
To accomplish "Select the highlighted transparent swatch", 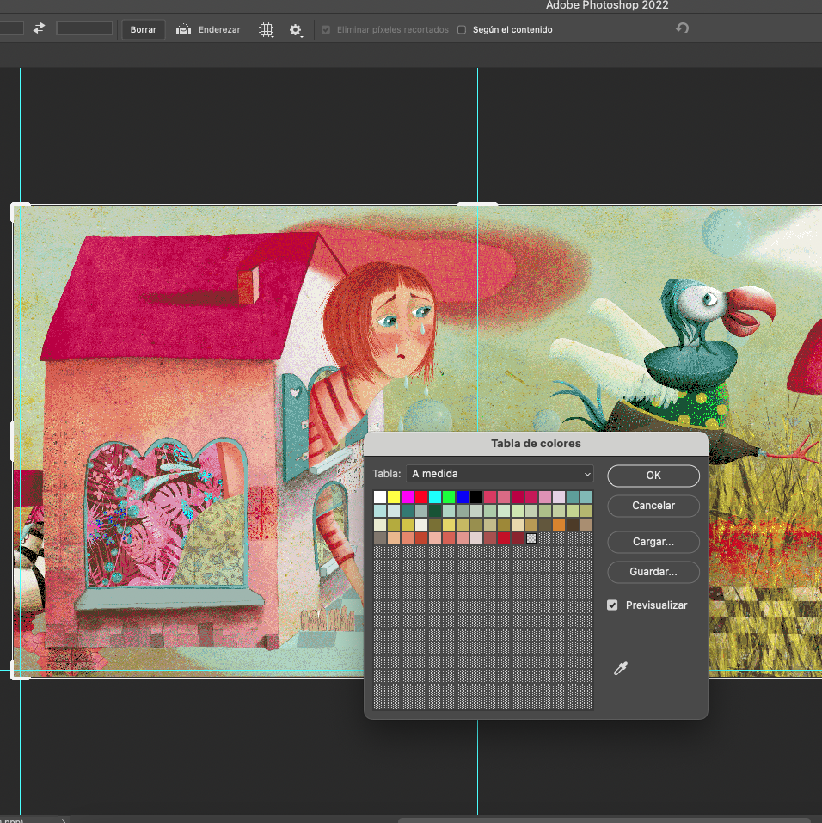I will 531,538.
